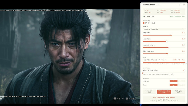
Task: Click the 2560x1440 - Full resolution readout
Action: pyautogui.click(x=179, y=60)
